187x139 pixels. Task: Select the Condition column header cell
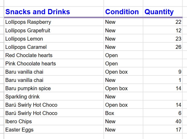123,12
